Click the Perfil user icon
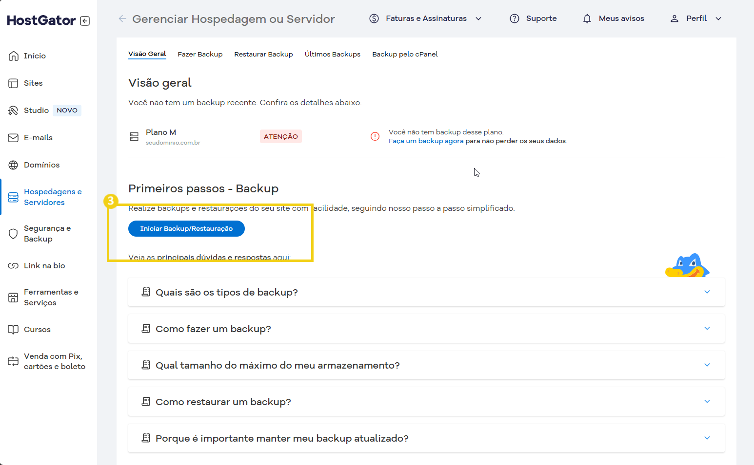 [675, 19]
